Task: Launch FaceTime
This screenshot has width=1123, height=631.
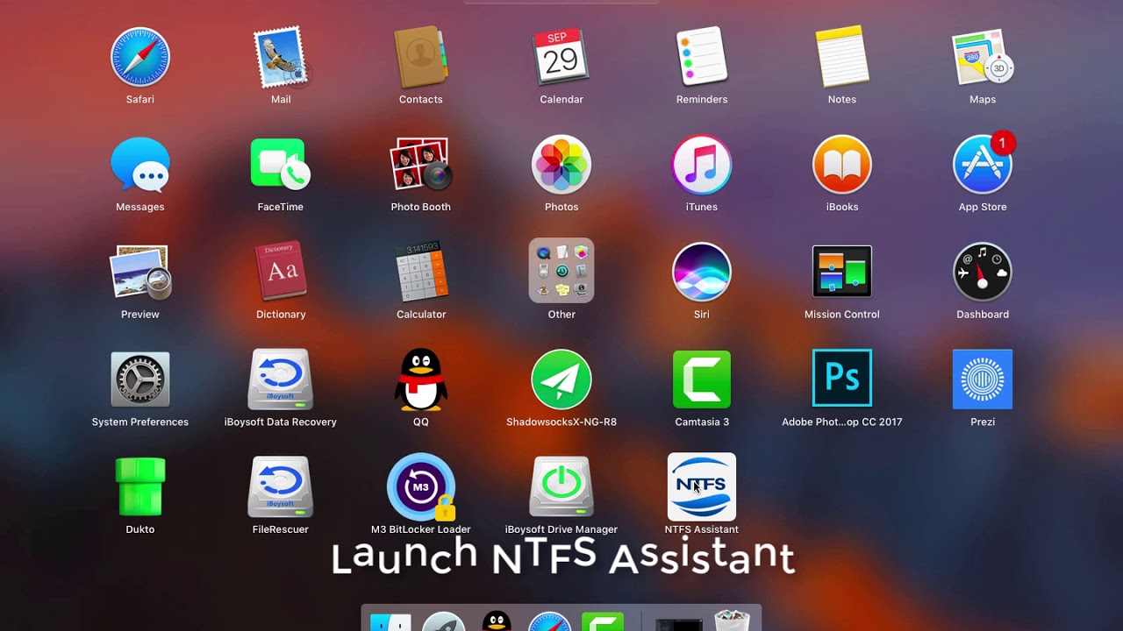Action: pos(281,165)
